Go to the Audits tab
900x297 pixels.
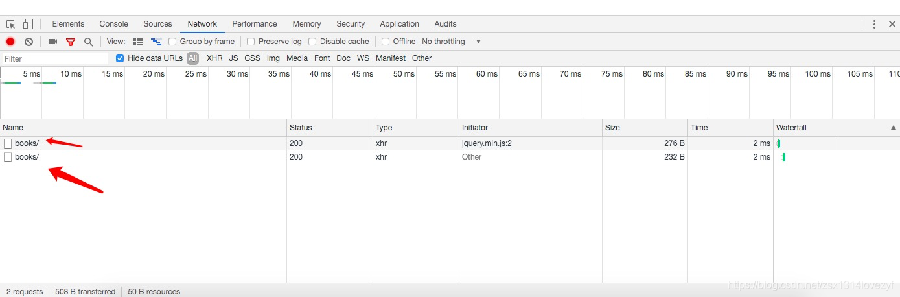[445, 24]
